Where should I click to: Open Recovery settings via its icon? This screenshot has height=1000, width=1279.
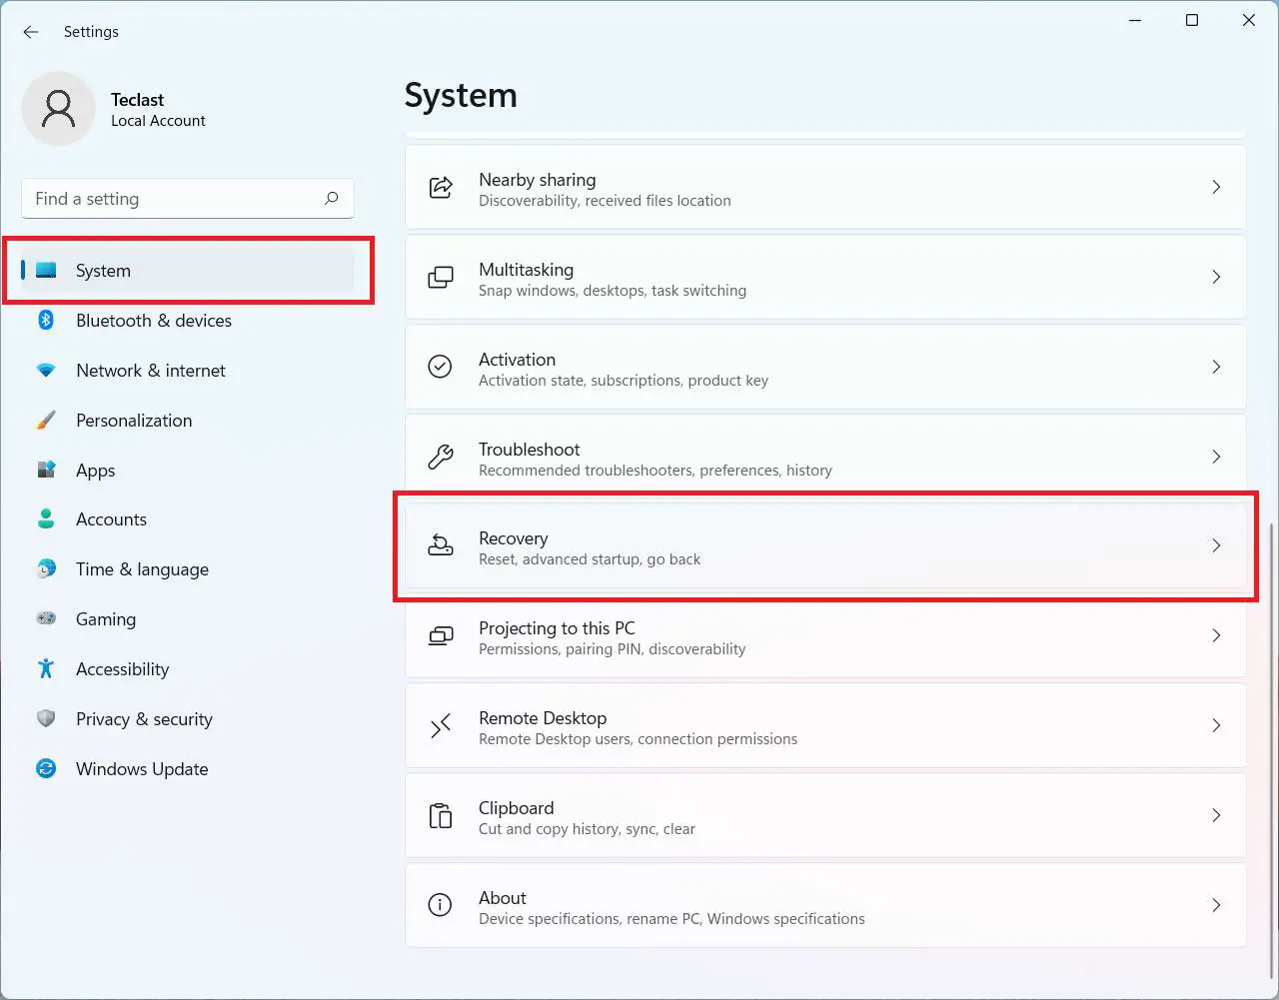(441, 546)
